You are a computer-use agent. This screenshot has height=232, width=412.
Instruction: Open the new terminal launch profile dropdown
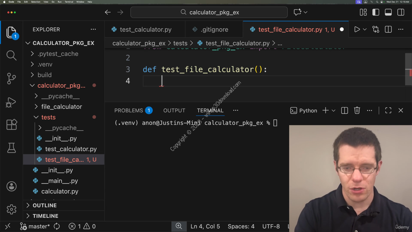(x=333, y=111)
